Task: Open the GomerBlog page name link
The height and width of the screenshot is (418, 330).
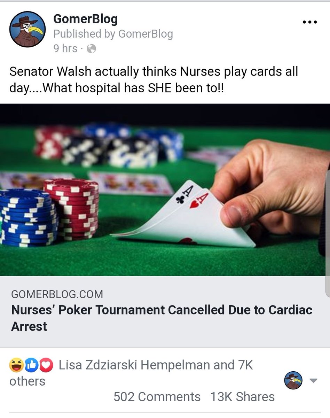Action: tap(85, 19)
